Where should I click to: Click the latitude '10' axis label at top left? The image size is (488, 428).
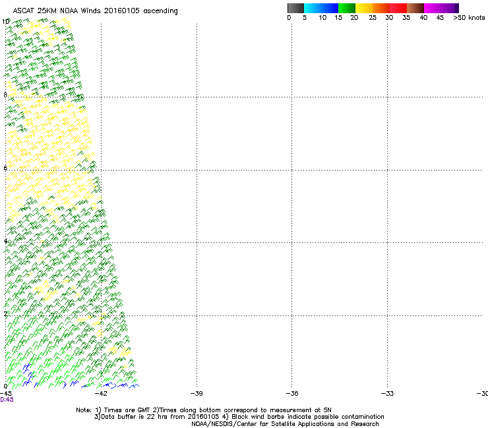[x=5, y=22]
